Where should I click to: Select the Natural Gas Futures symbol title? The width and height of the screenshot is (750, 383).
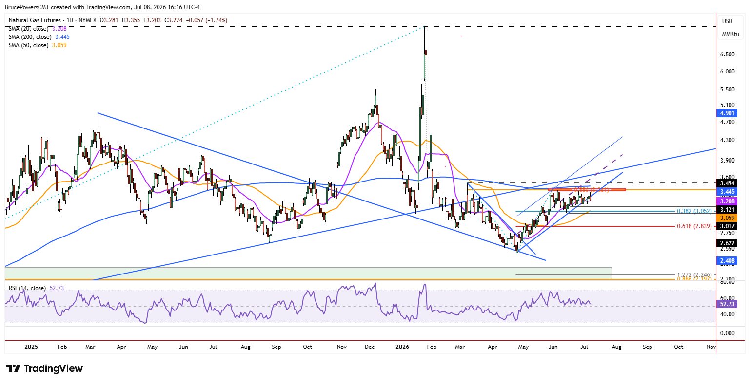click(x=35, y=20)
